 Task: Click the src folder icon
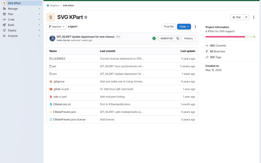point(51,74)
